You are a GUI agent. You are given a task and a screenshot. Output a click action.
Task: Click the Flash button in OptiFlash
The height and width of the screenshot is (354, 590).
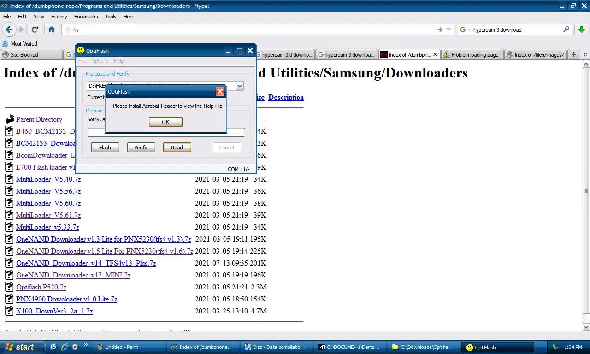click(105, 147)
